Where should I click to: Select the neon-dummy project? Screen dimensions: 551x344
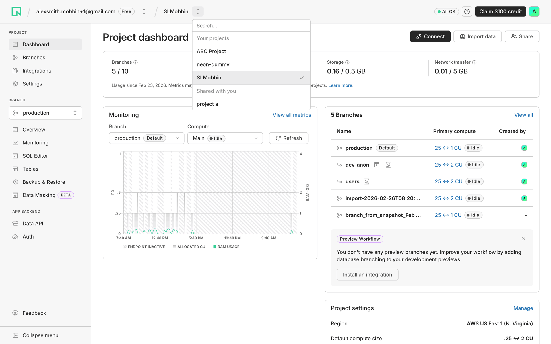click(251, 64)
